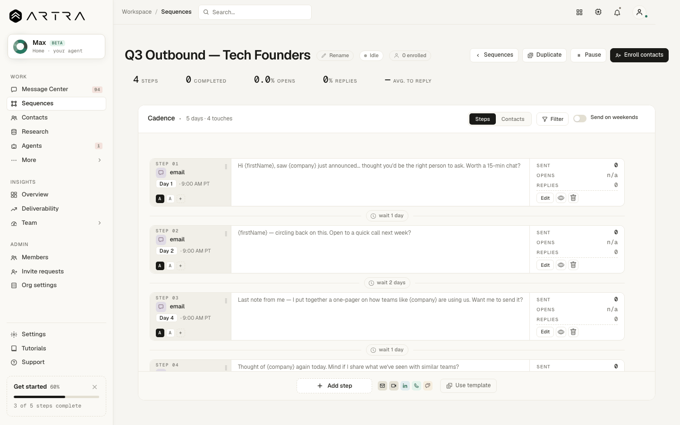Click the Enroll contacts button

pos(639,55)
